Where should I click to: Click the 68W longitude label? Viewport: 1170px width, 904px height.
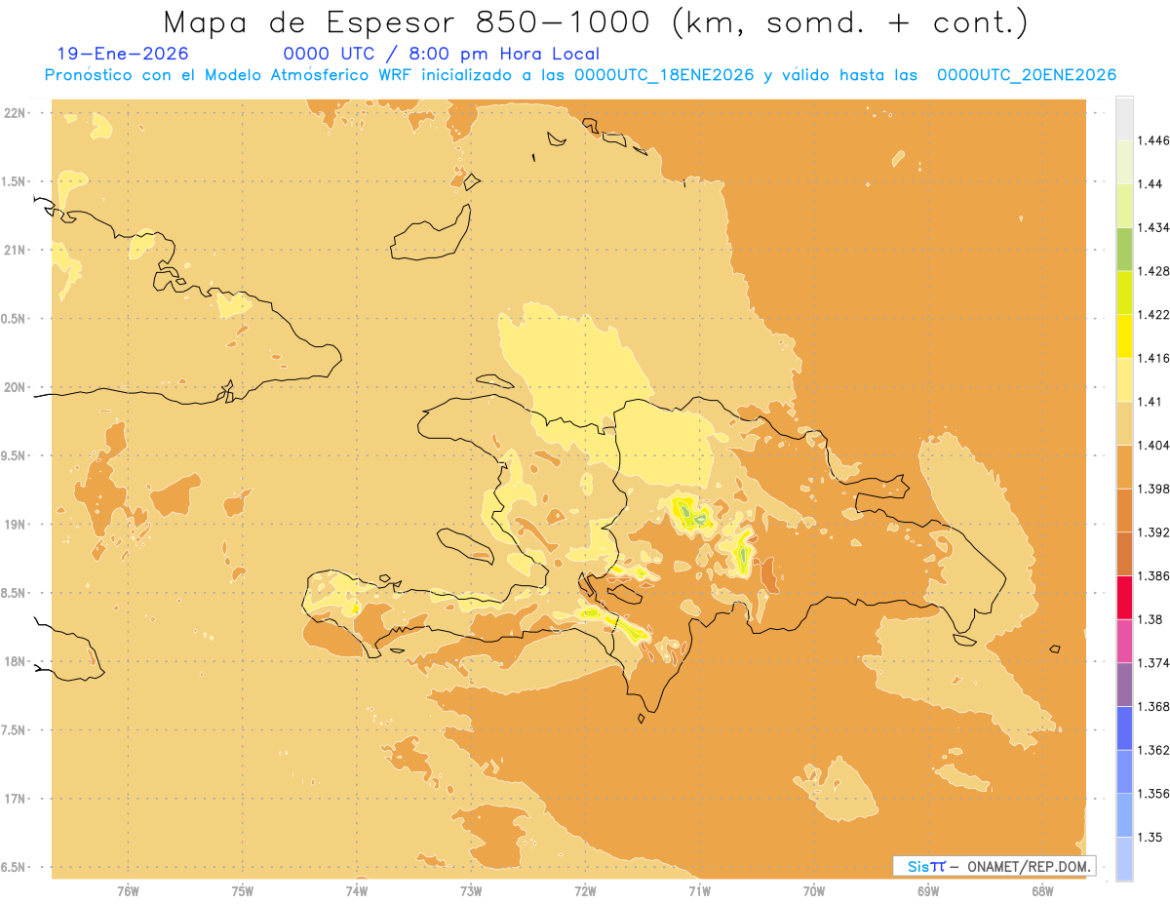click(1042, 891)
